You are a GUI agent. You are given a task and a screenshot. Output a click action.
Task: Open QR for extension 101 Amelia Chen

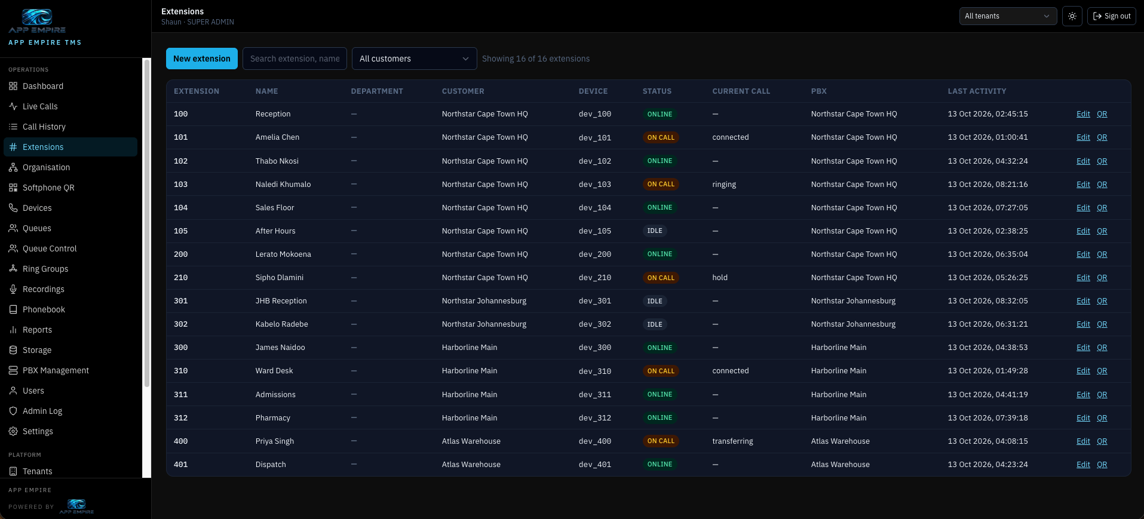point(1102,137)
